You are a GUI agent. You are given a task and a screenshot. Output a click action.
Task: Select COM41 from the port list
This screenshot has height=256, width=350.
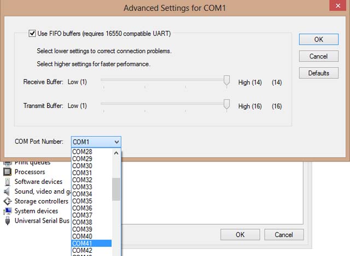pos(83,243)
